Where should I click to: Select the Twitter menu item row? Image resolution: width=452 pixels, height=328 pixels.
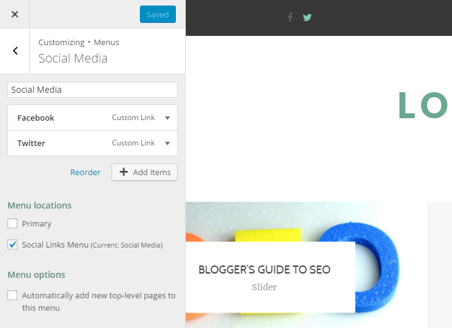92,143
